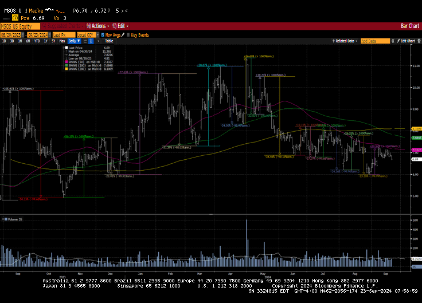Viewport: 422px width, 303px height.
Task: Open the Actions menu
Action: coord(97,26)
